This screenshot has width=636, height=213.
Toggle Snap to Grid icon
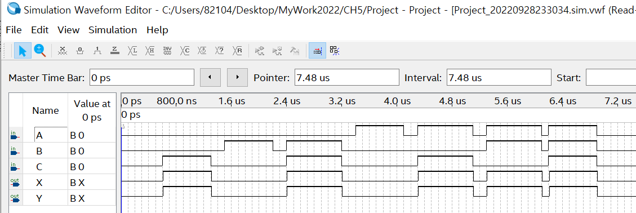point(317,51)
